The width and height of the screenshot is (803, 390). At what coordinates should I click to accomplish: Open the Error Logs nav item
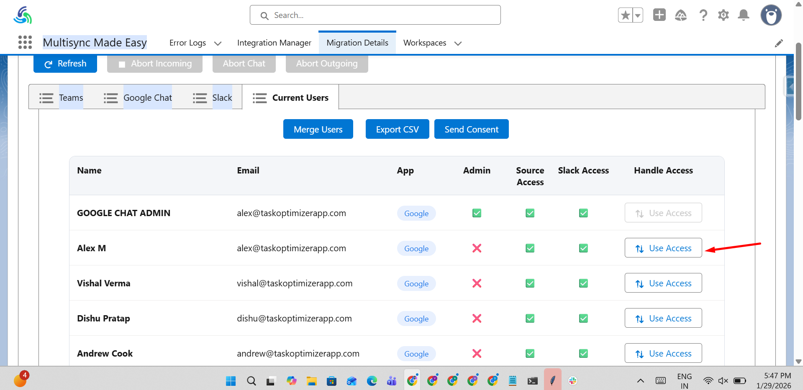(x=187, y=43)
